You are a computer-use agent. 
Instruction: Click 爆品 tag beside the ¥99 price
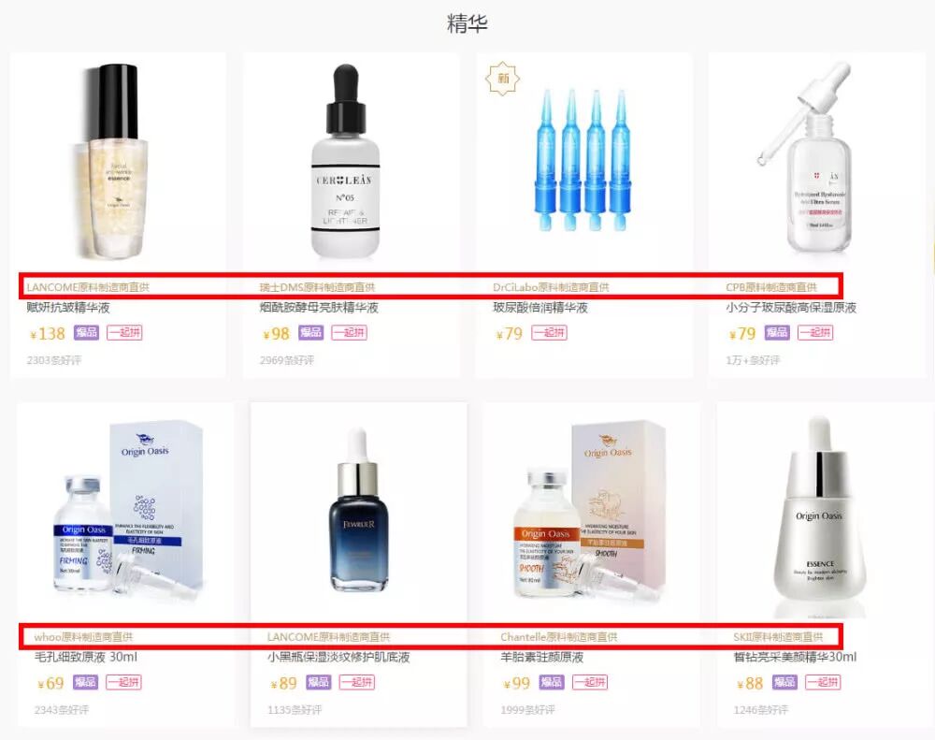tap(551, 682)
